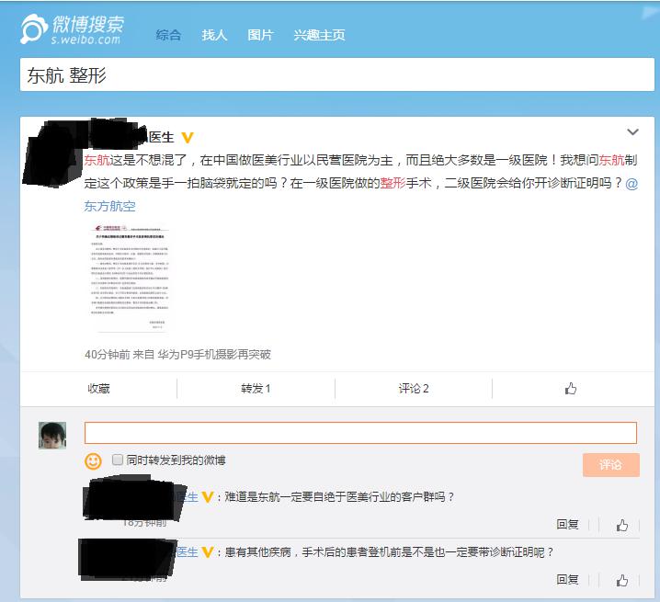Click the commenter avatar beside comment box
The height and width of the screenshot is (602, 660).
(x=52, y=436)
